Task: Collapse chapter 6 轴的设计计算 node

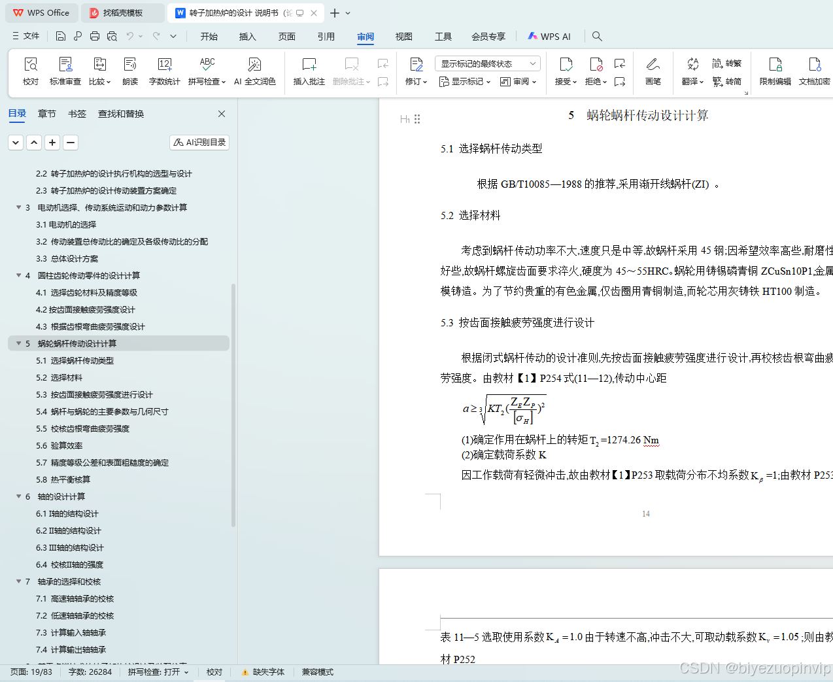Action: click(x=18, y=496)
